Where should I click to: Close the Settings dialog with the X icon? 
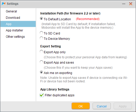click(131, 4)
